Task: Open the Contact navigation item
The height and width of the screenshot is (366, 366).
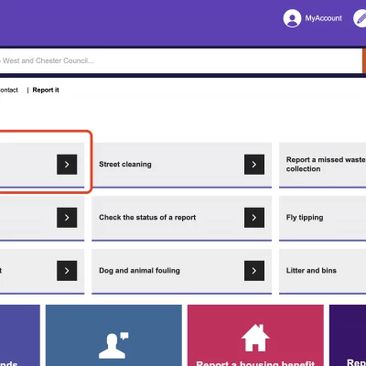Action: click(9, 90)
